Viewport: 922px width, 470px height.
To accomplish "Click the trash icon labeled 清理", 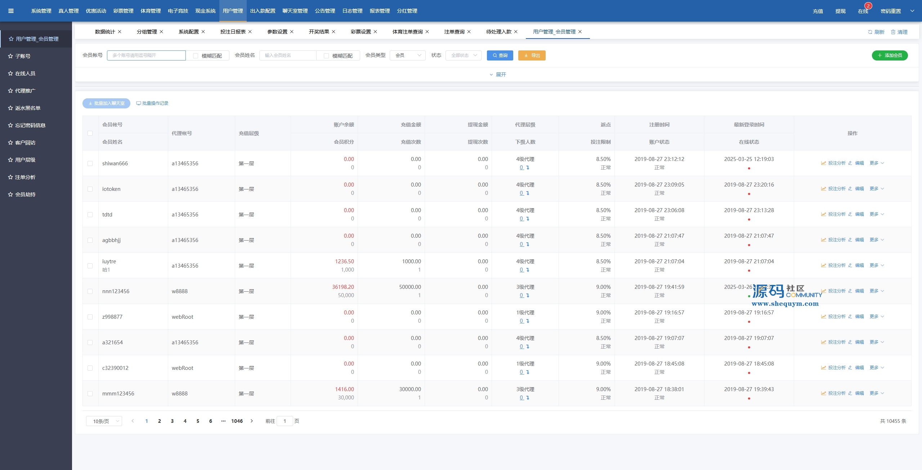I will tap(893, 32).
